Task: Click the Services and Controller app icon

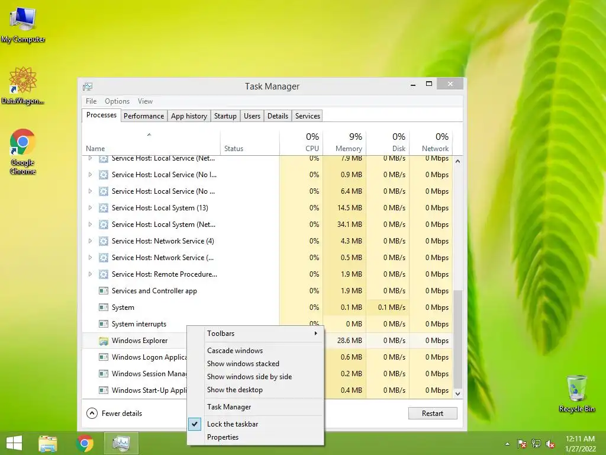Action: point(103,290)
